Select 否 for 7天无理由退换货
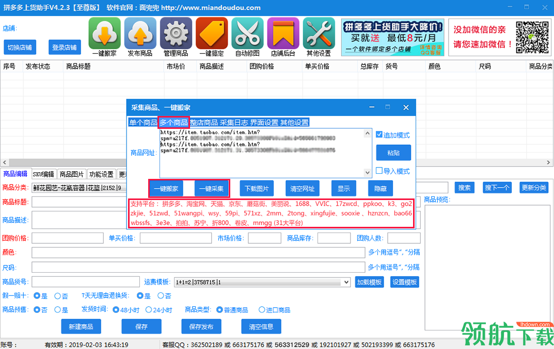This screenshot has width=554, height=349. pos(161,295)
